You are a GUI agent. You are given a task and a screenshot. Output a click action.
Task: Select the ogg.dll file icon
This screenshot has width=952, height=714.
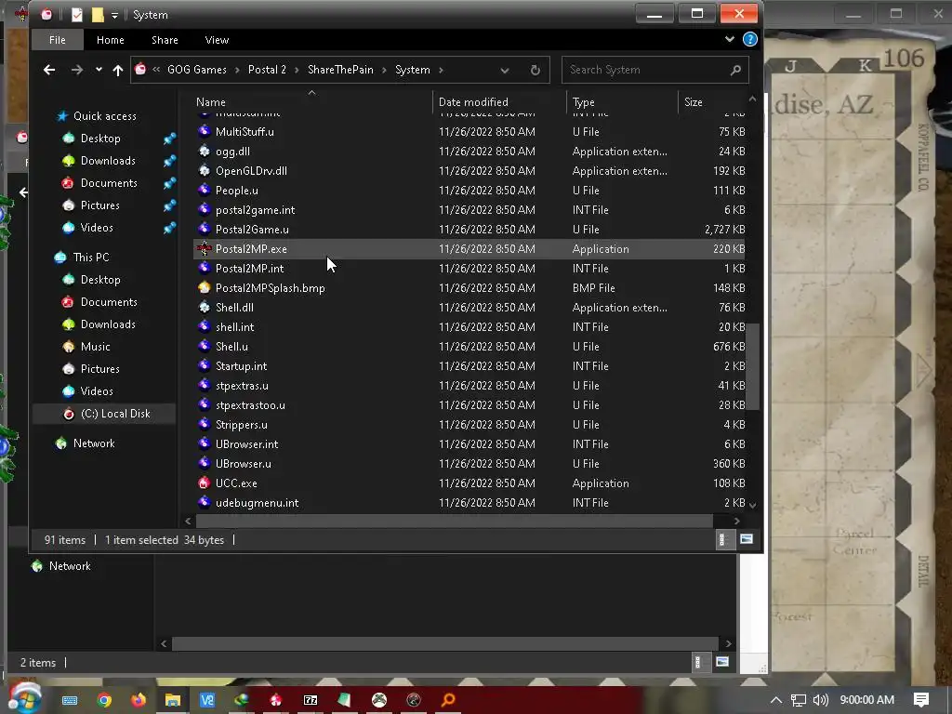click(x=205, y=151)
